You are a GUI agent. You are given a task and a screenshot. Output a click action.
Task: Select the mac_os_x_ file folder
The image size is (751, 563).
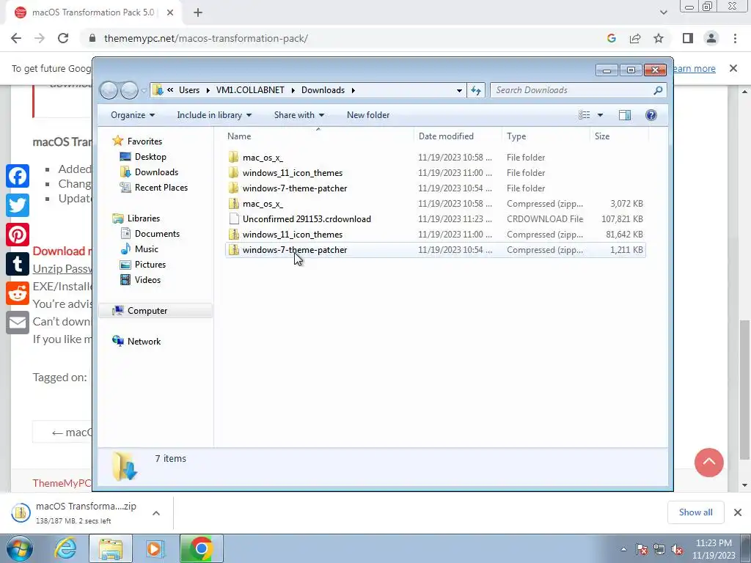click(x=436, y=157)
